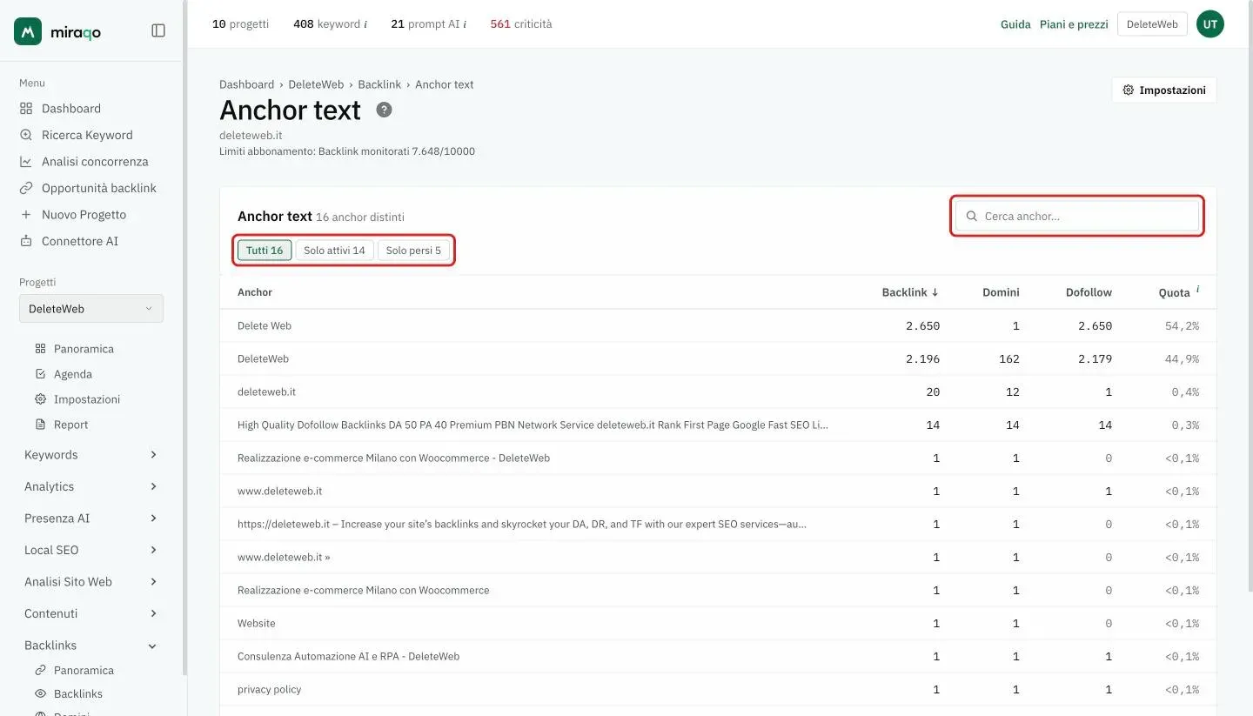Collapse the sidebar with the panel icon
The image size is (1253, 716).
coord(158,30)
